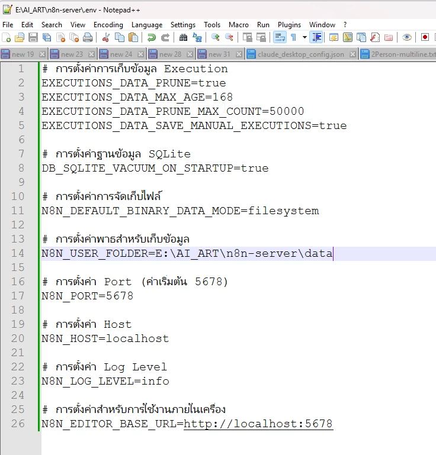Open Find with the binoculars icon
The image size is (436, 455).
(184, 37)
